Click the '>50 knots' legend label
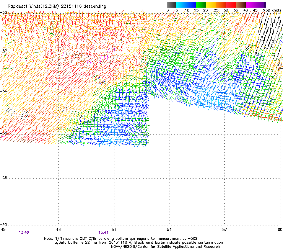Image resolution: width=283 pixels, height=249 pixels. [x=272, y=10]
